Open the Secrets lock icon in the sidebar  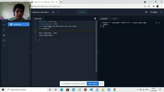coord(4,30)
